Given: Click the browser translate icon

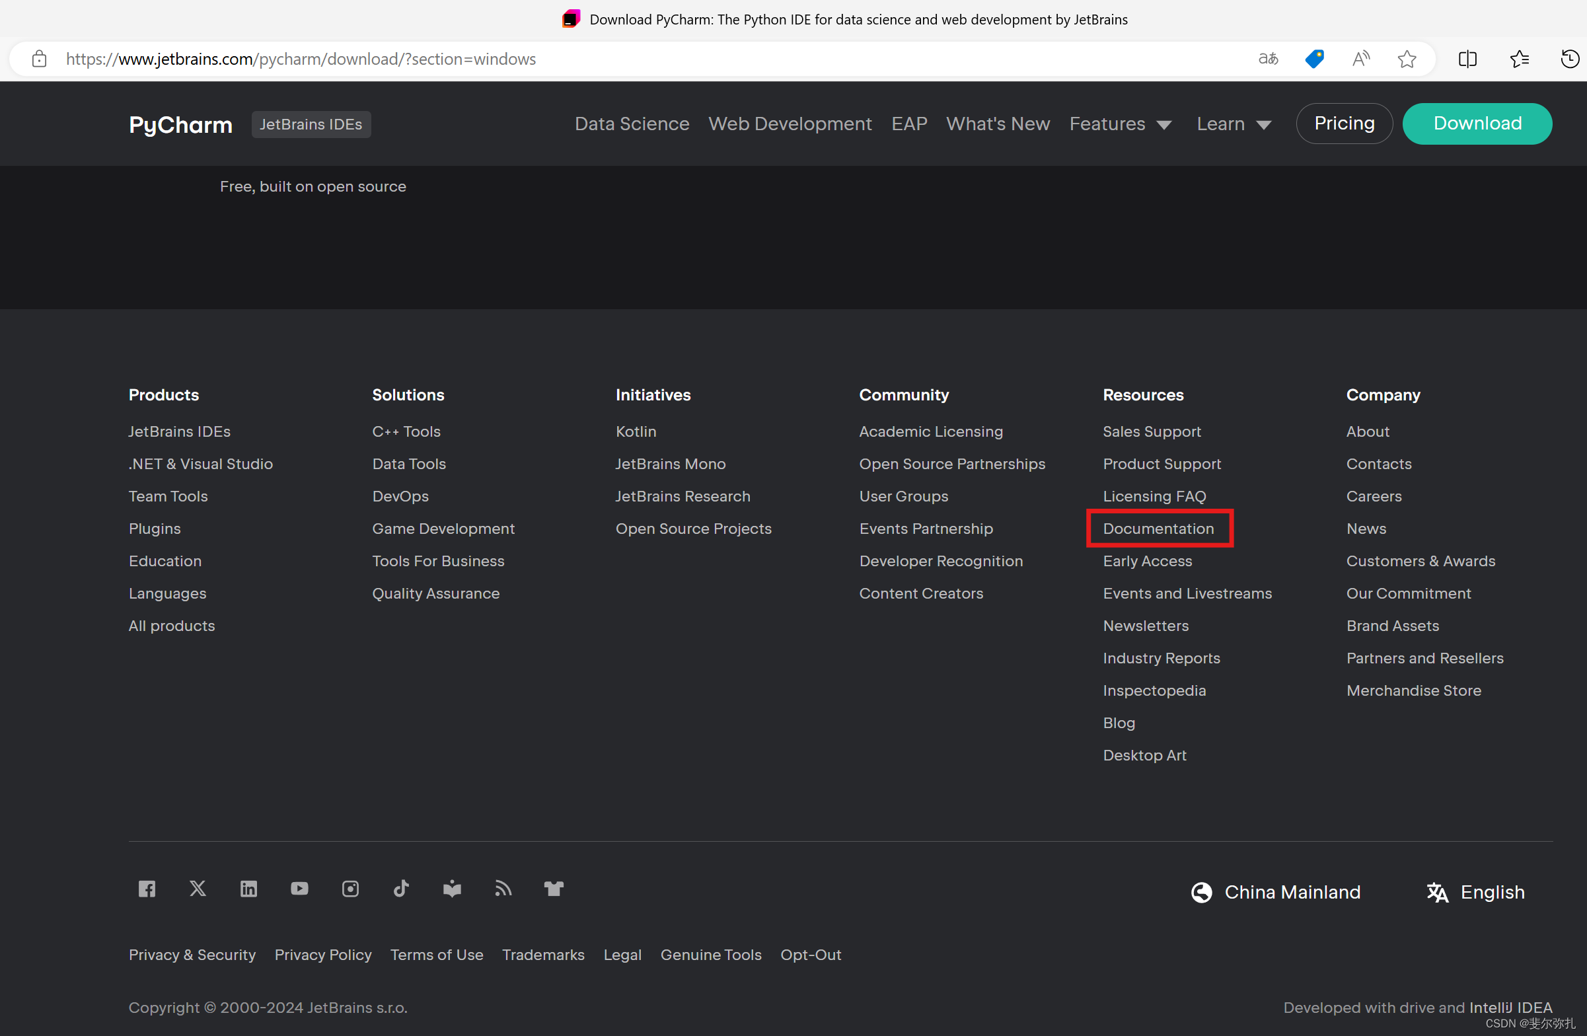Looking at the screenshot, I should click(x=1268, y=59).
